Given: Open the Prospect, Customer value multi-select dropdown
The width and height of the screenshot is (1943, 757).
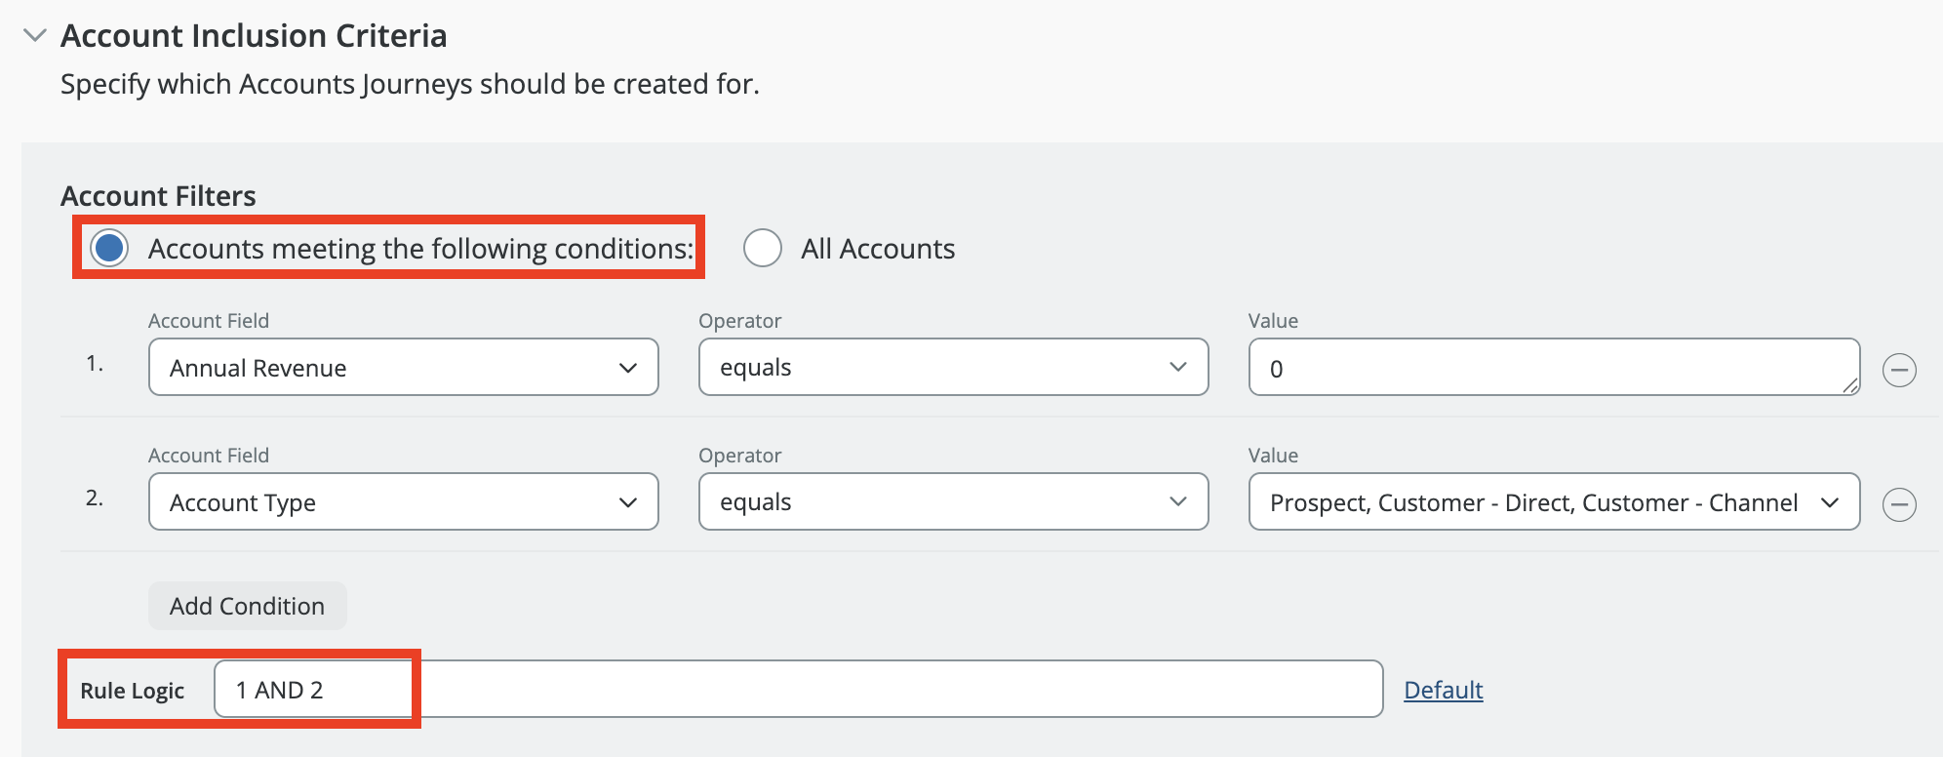Looking at the screenshot, I should click(x=1553, y=502).
